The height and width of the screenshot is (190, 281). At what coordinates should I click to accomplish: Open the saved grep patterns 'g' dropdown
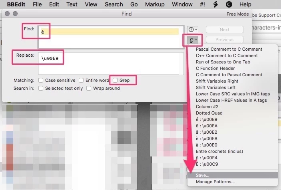coord(193,40)
